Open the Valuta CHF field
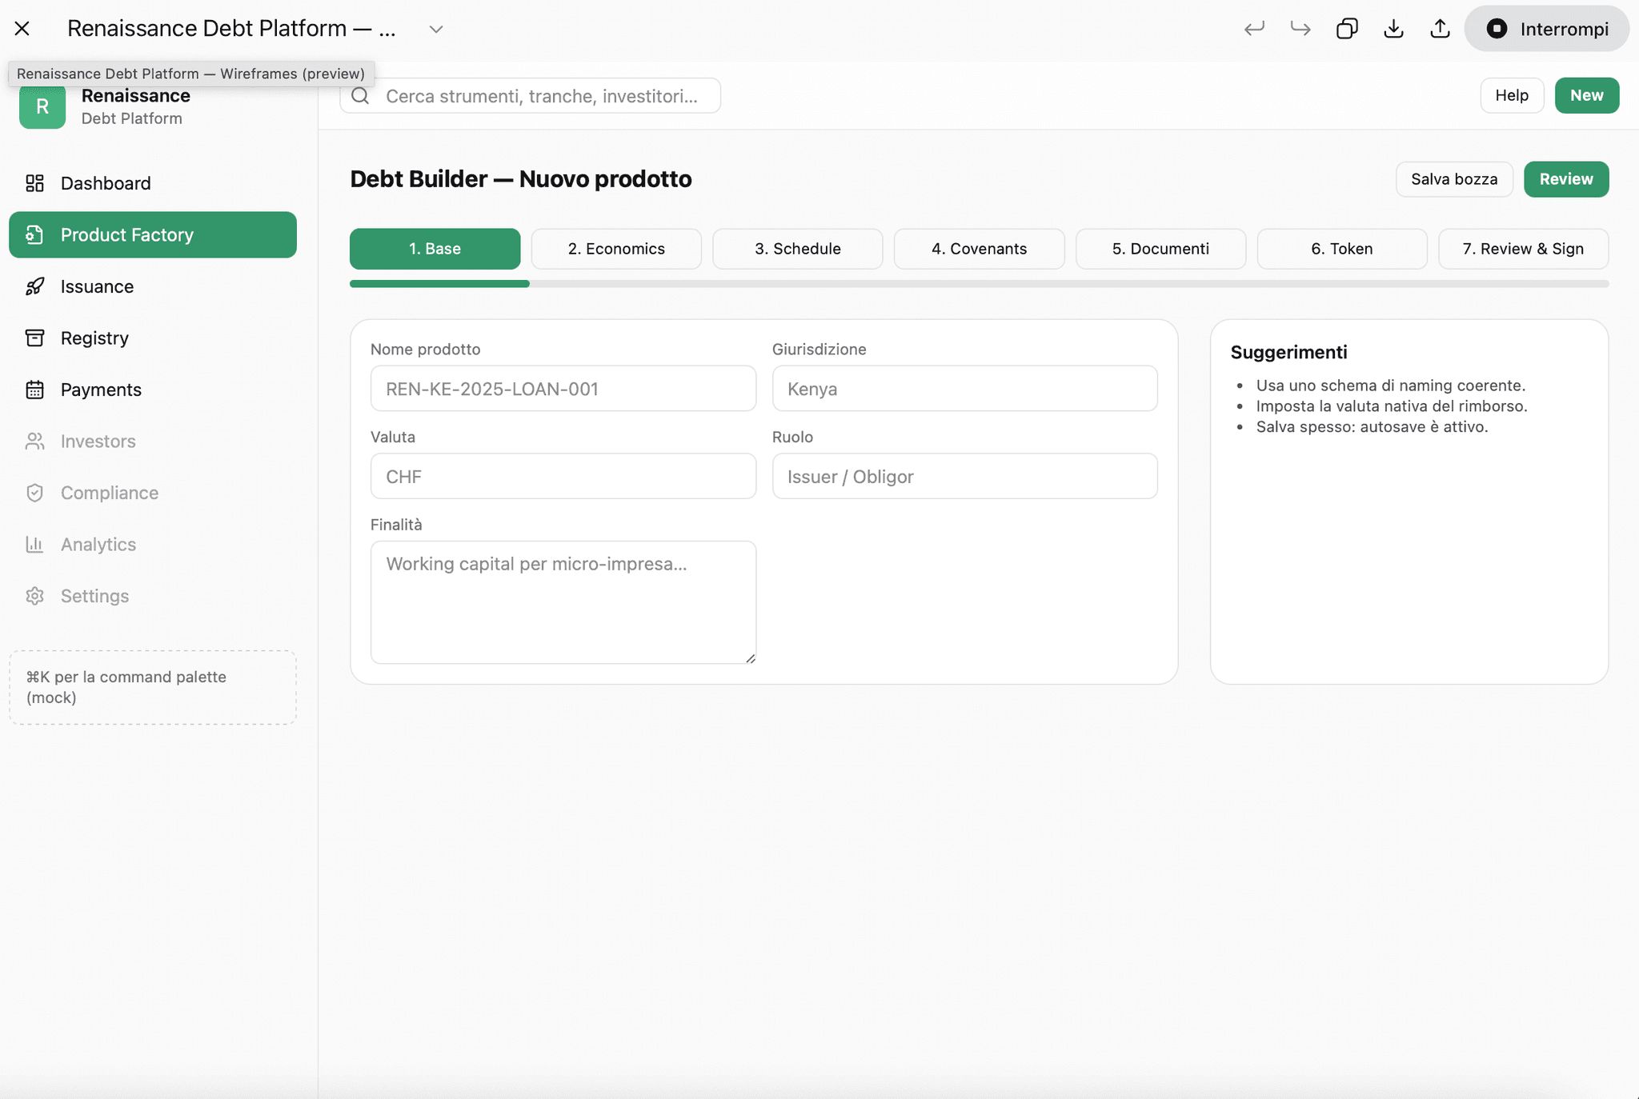 [563, 477]
